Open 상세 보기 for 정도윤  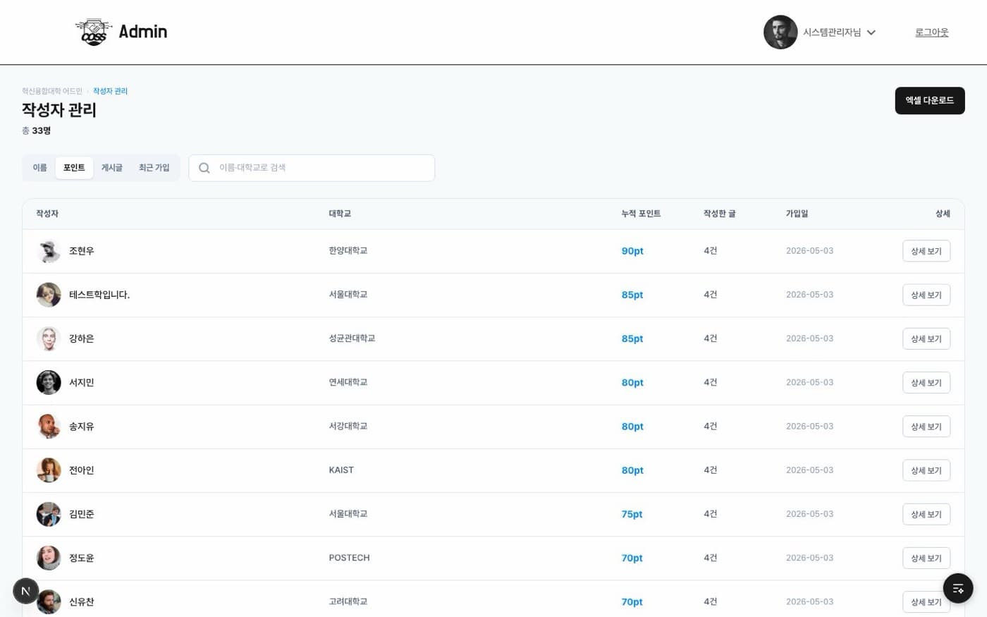pyautogui.click(x=926, y=558)
